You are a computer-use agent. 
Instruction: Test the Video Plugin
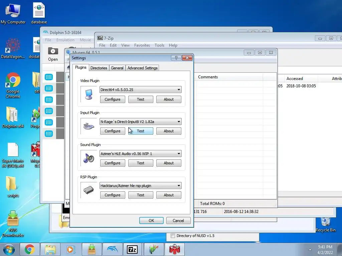pos(141,99)
